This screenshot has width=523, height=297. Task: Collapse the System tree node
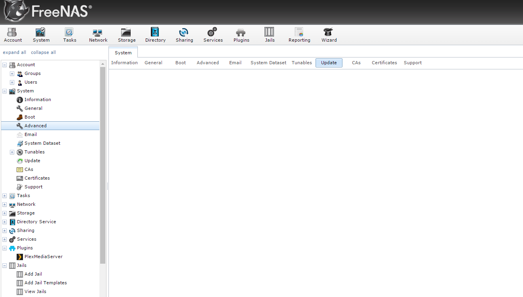5,91
